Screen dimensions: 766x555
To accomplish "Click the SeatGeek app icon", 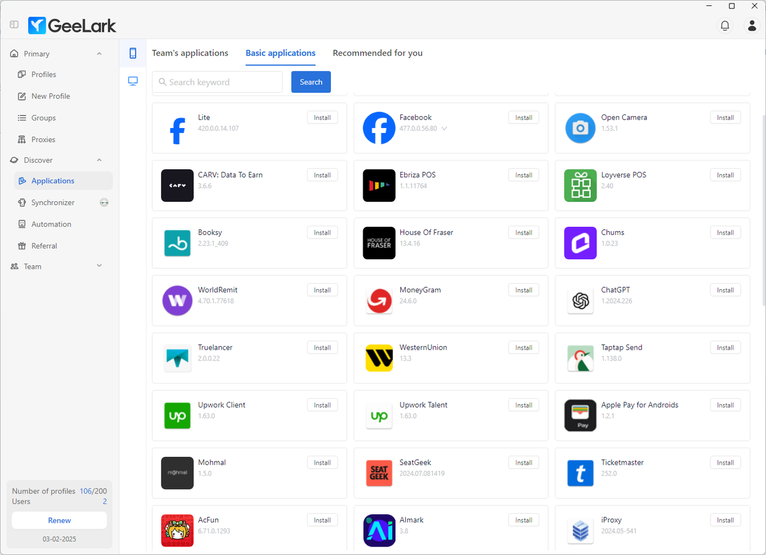I will pos(379,473).
